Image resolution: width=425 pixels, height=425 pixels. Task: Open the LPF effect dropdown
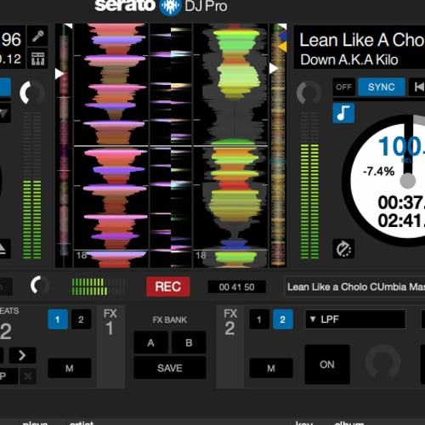coord(355,319)
